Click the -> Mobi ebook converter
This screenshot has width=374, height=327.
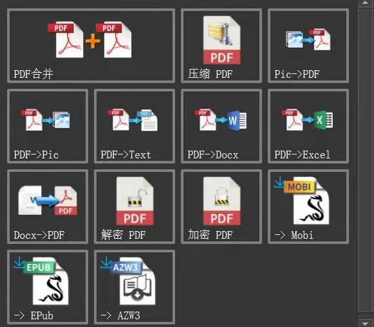tap(308, 207)
